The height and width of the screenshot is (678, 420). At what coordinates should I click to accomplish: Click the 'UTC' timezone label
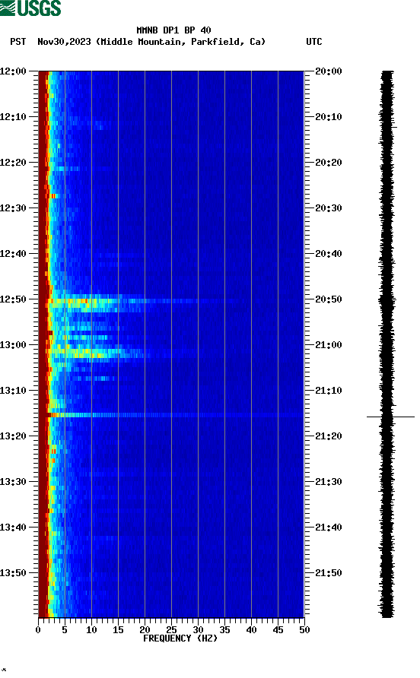[x=314, y=42]
